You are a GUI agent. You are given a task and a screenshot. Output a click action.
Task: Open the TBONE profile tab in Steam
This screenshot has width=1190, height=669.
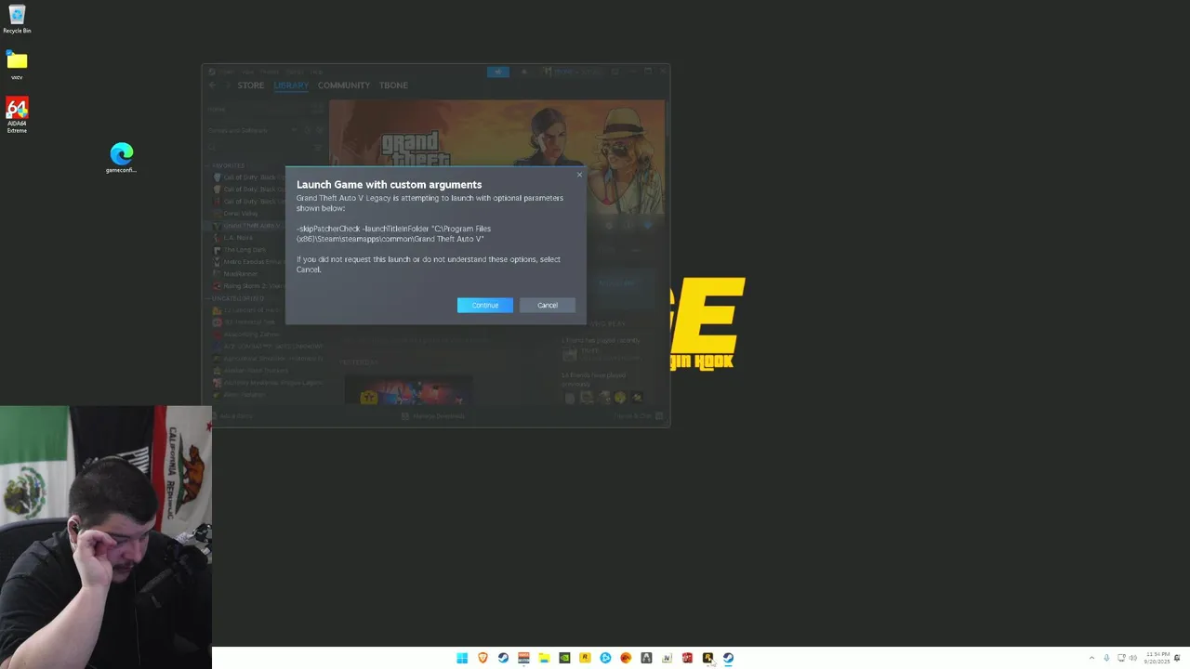(393, 85)
